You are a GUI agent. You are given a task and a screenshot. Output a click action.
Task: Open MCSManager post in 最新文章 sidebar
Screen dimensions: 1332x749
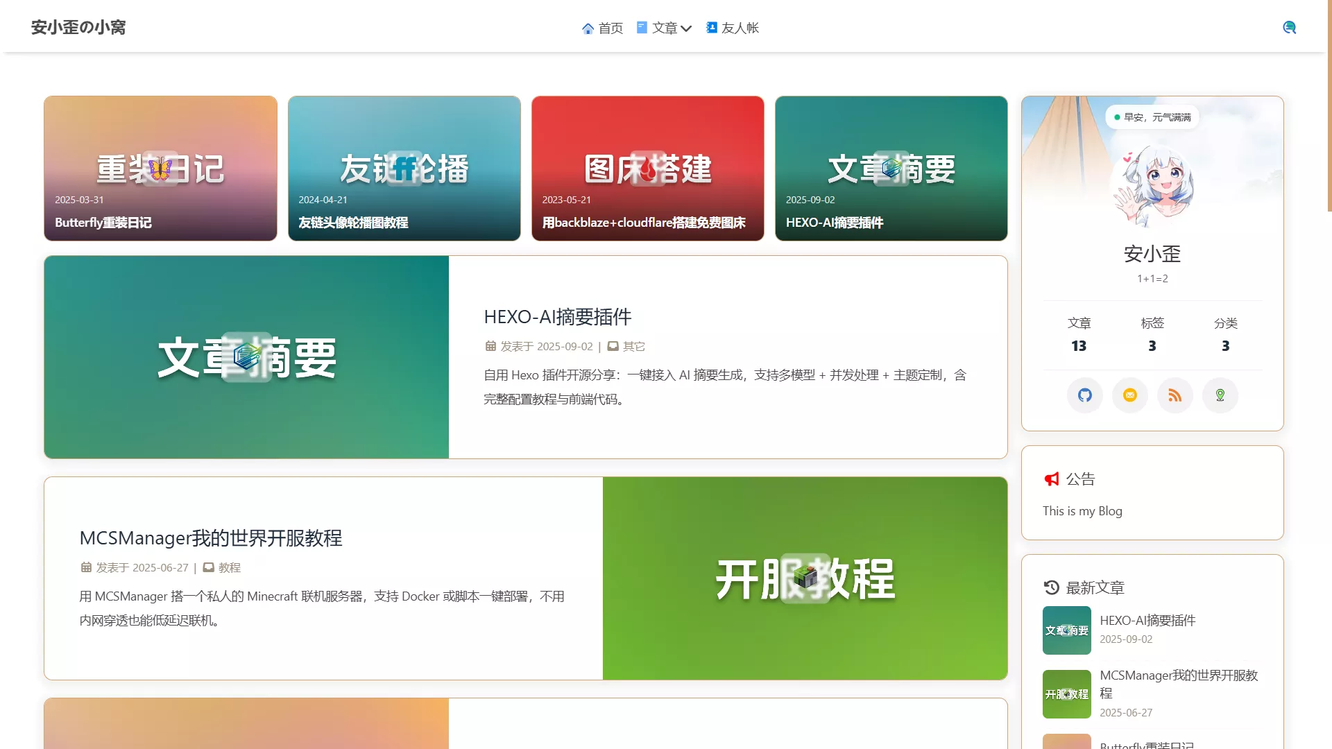(1179, 685)
